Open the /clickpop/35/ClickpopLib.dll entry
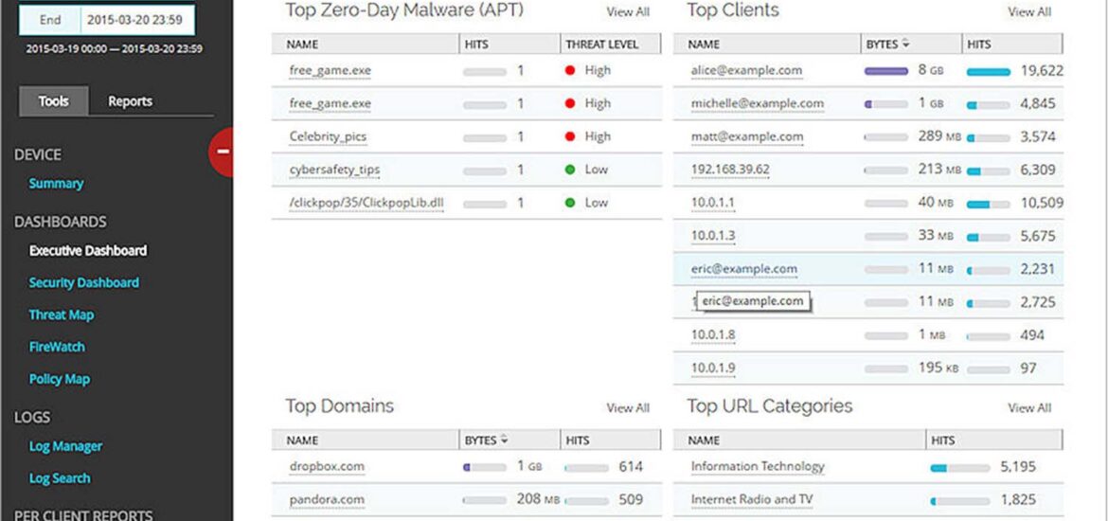The width and height of the screenshot is (1108, 521). click(366, 203)
